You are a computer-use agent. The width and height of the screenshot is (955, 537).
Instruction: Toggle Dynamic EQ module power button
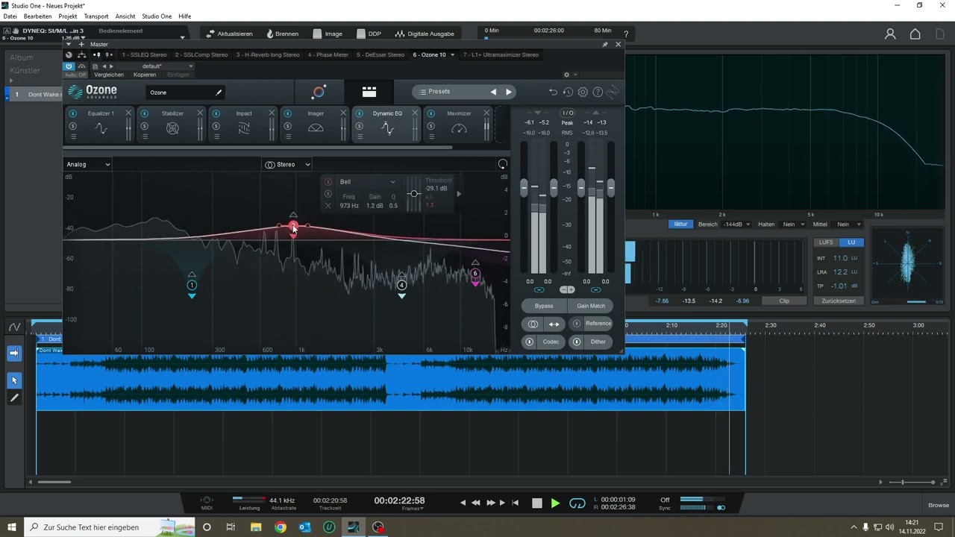coord(359,113)
